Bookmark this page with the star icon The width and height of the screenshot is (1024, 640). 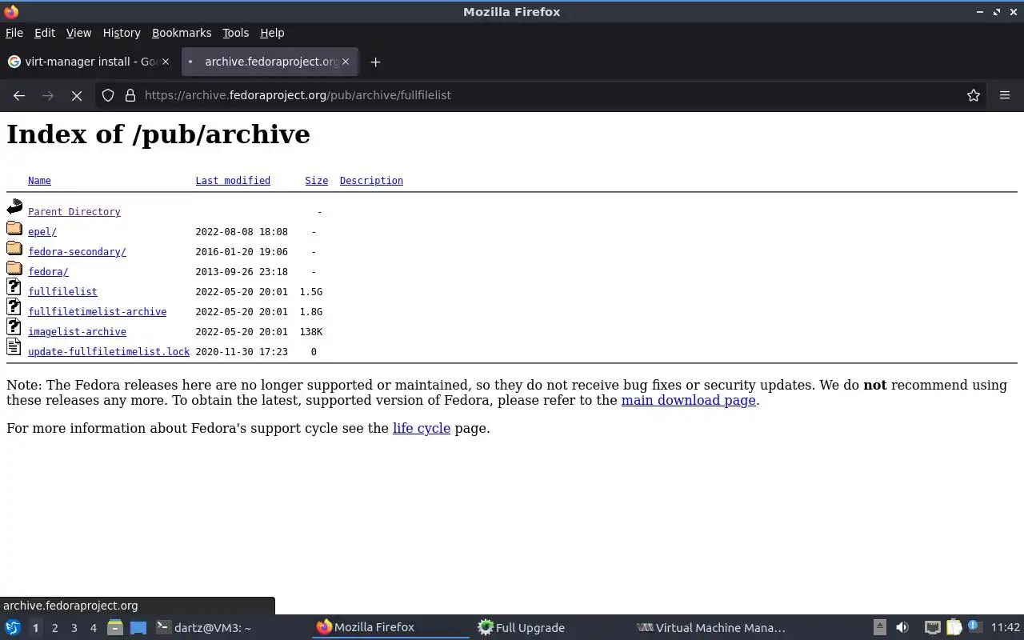974,95
